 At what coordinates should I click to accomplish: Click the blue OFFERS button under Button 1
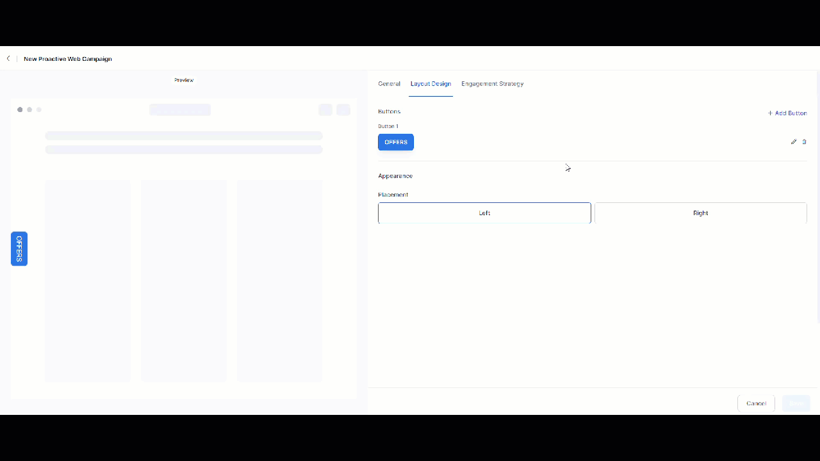tap(396, 142)
